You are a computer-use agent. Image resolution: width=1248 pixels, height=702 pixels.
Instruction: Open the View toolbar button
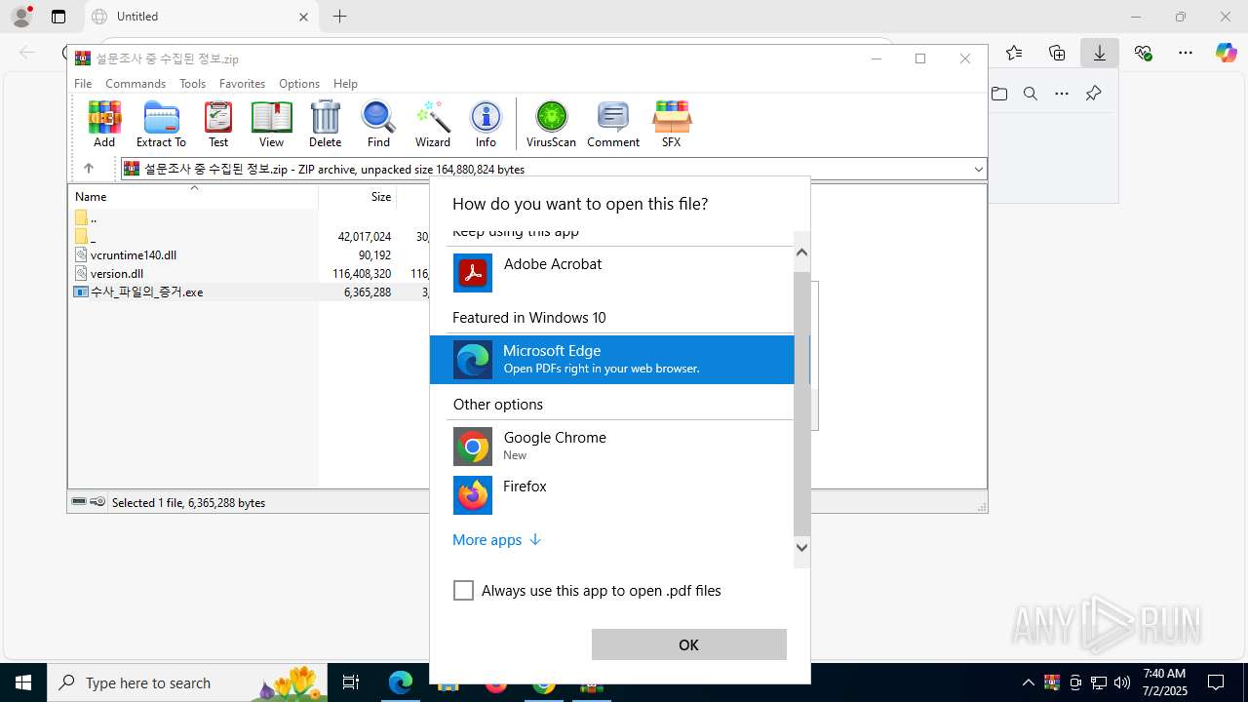coord(271,124)
